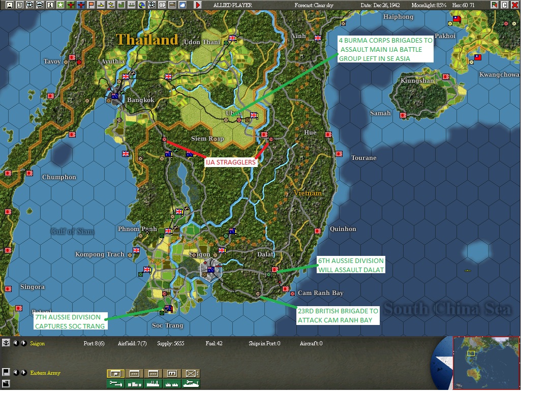Toggle the second XXX corps unit filter
This screenshot has width=548, height=393.
(153, 374)
